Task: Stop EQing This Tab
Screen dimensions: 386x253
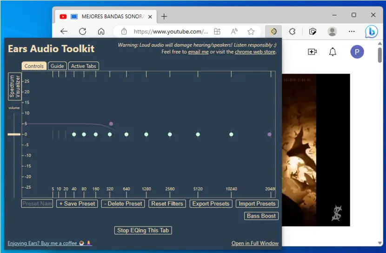Action: tap(143, 230)
